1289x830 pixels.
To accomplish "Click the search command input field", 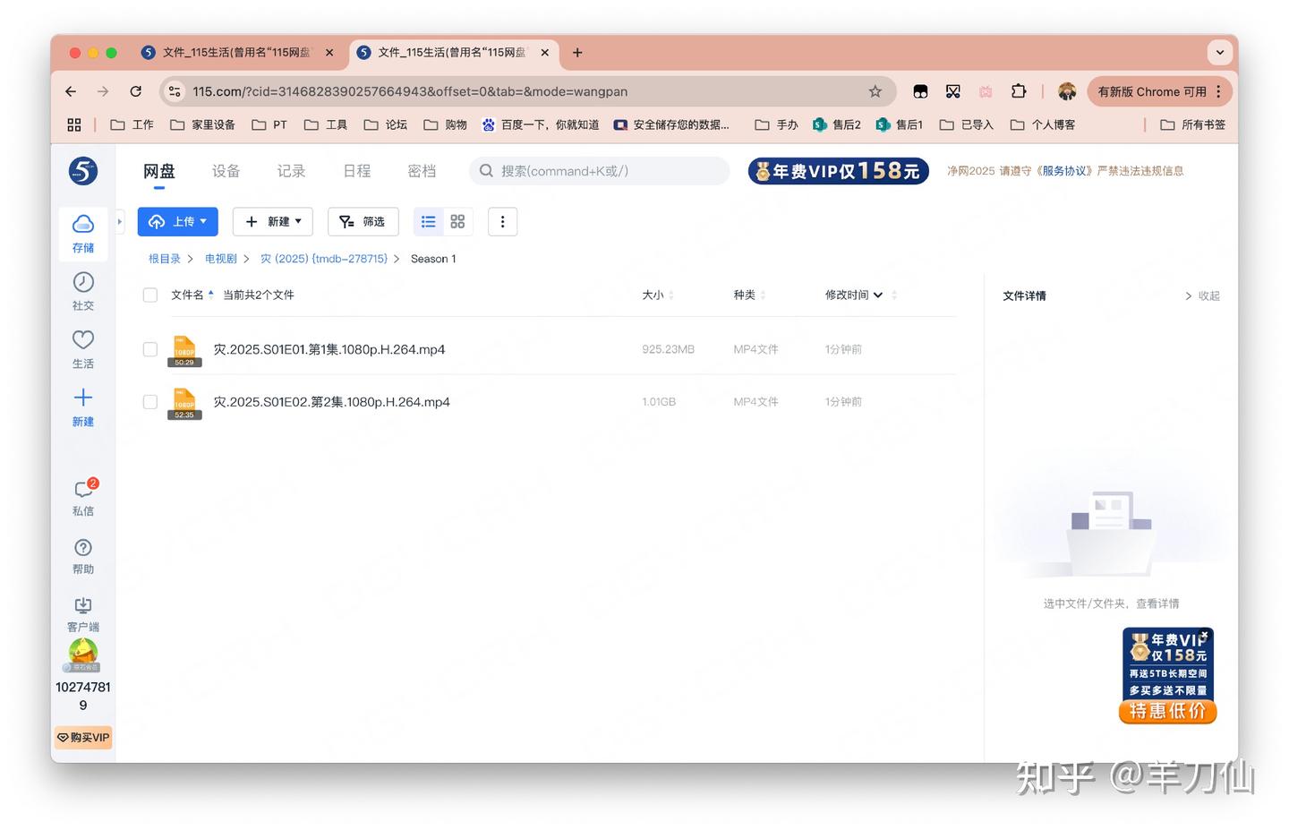I will (x=598, y=170).
